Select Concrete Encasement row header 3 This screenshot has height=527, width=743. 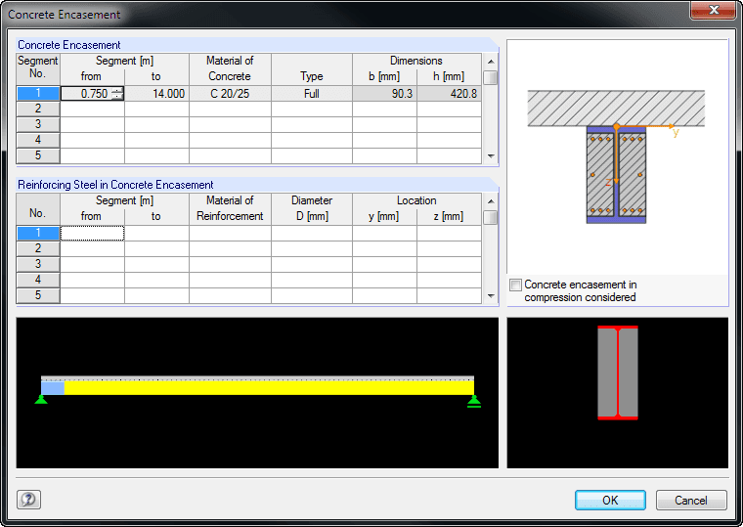pos(38,124)
